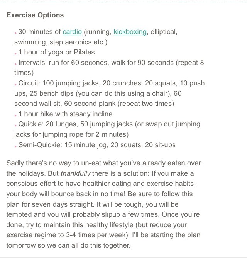
Task: Open the kickboxing link
Action: click(130, 32)
